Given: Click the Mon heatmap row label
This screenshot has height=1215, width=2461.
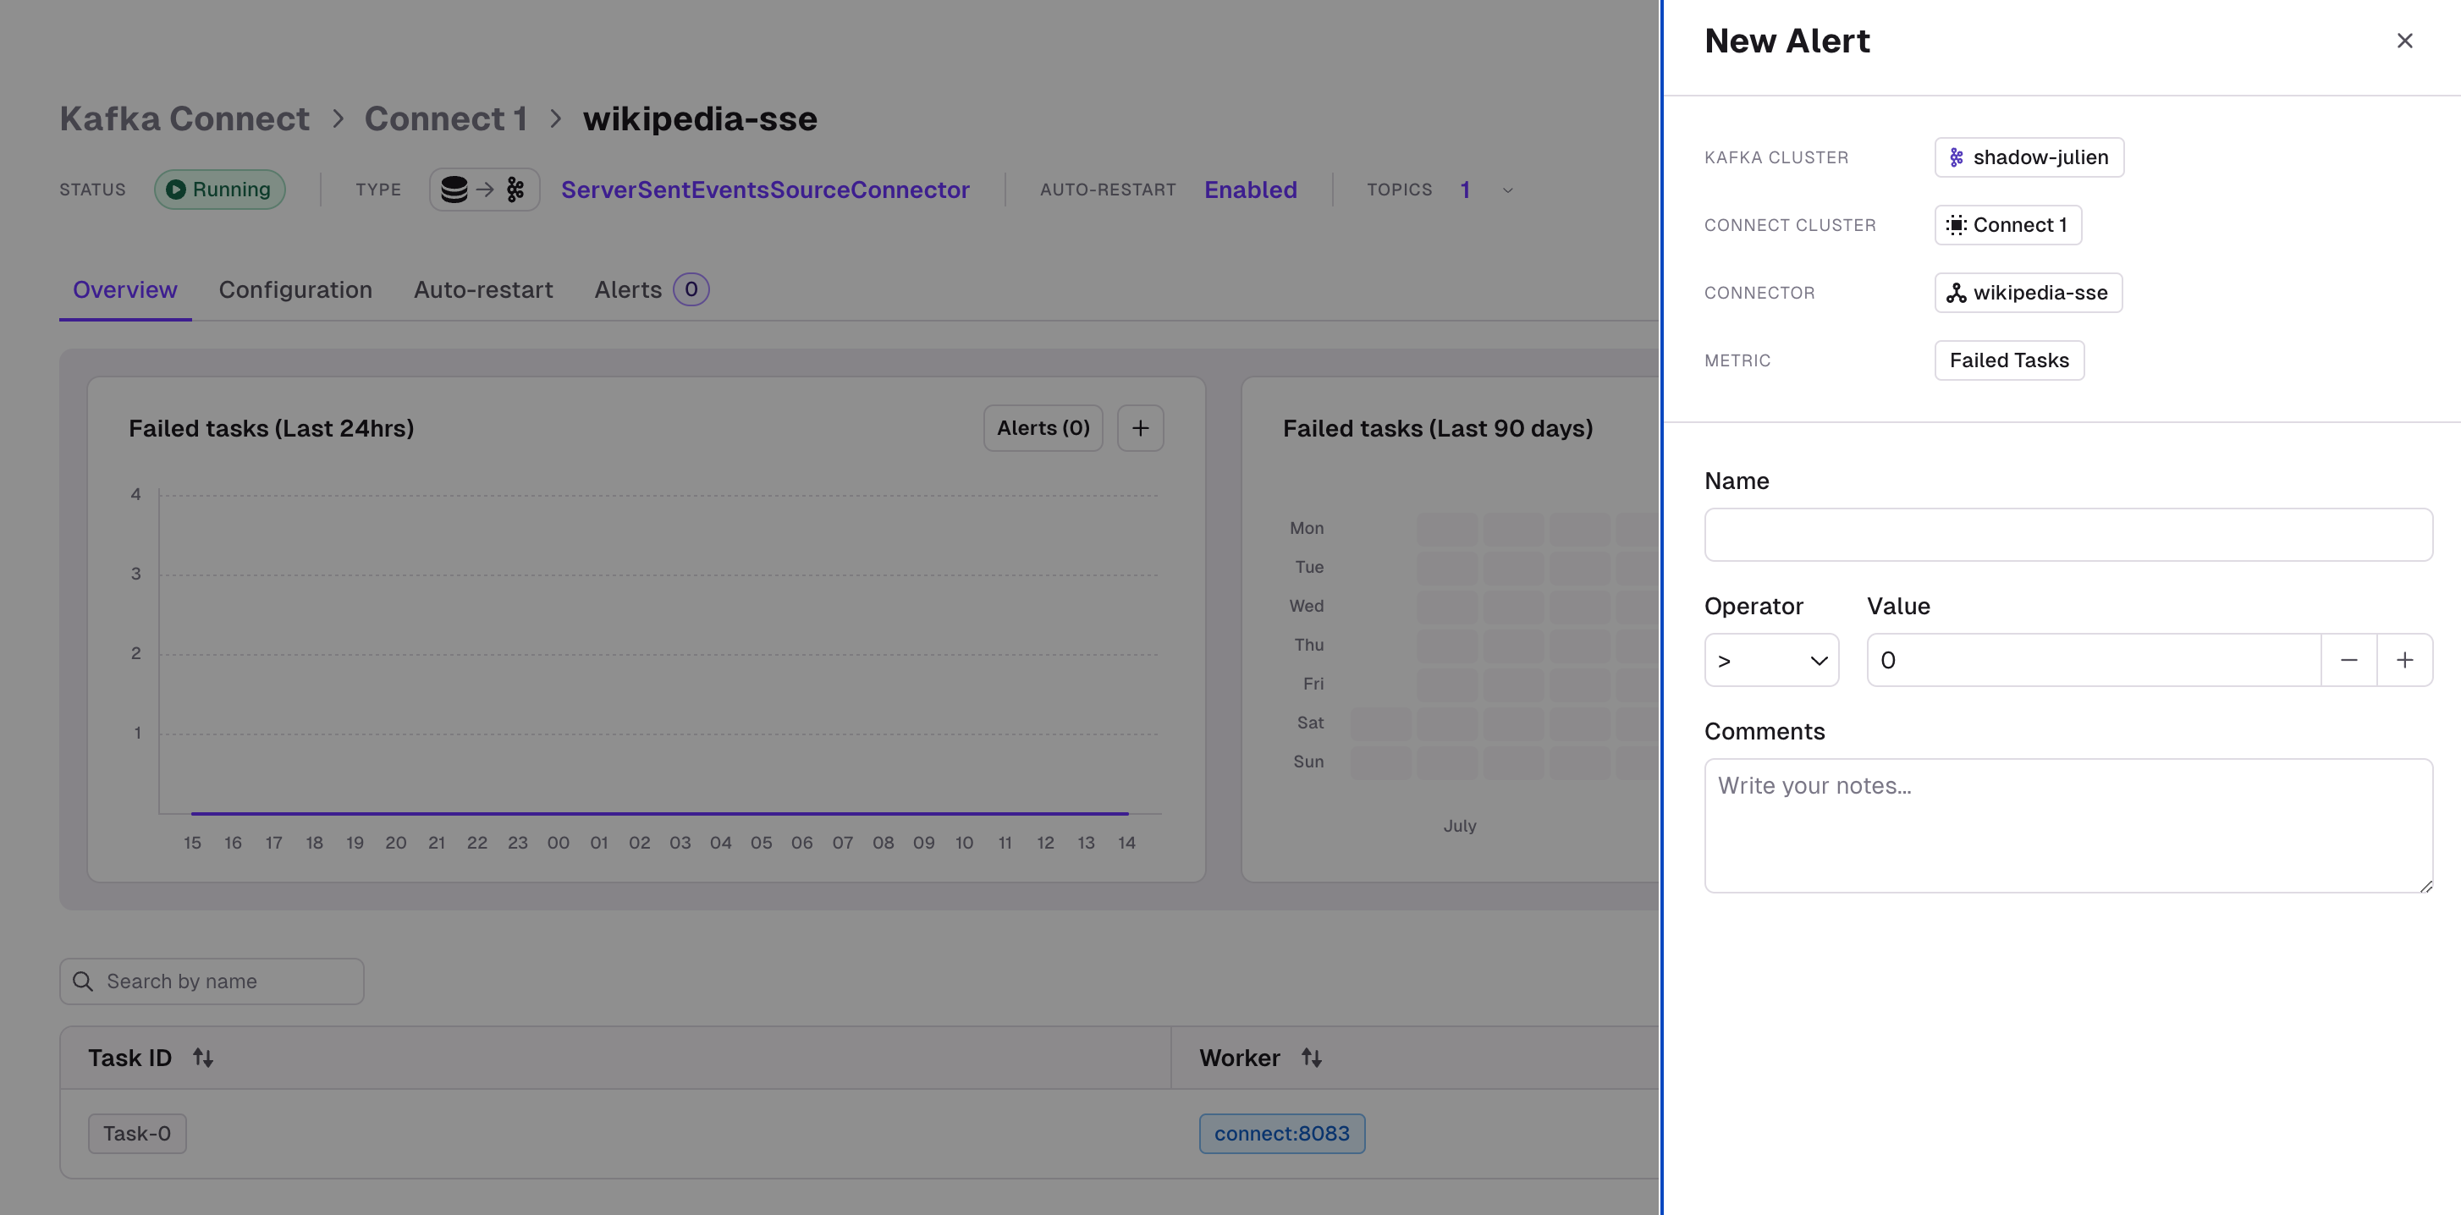Looking at the screenshot, I should coord(1306,528).
